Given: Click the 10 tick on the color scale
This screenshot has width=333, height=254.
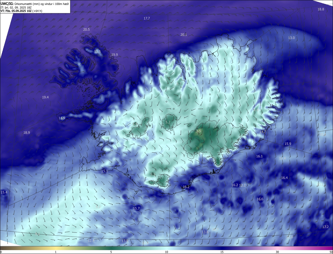Looking at the screenshot, I should (166, 252).
